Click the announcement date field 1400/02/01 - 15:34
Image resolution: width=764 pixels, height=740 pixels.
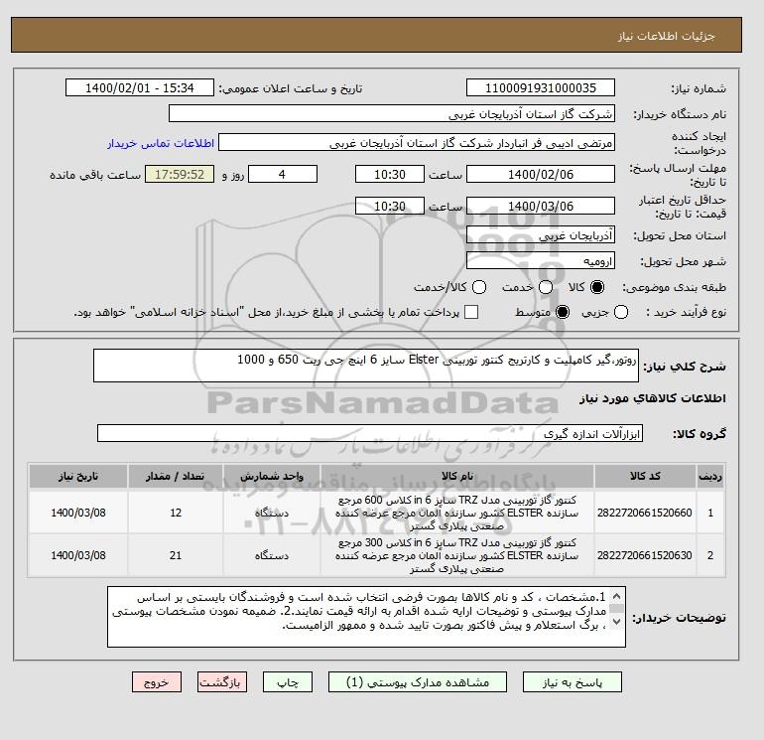click(x=140, y=87)
